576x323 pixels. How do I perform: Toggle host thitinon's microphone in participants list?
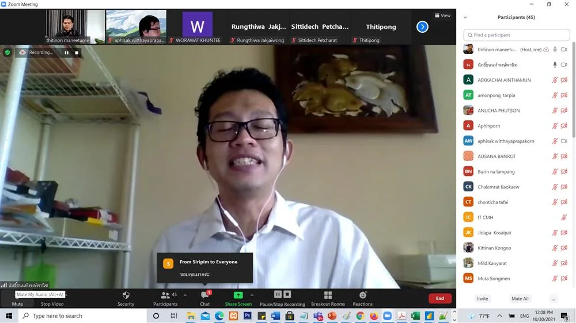point(555,49)
